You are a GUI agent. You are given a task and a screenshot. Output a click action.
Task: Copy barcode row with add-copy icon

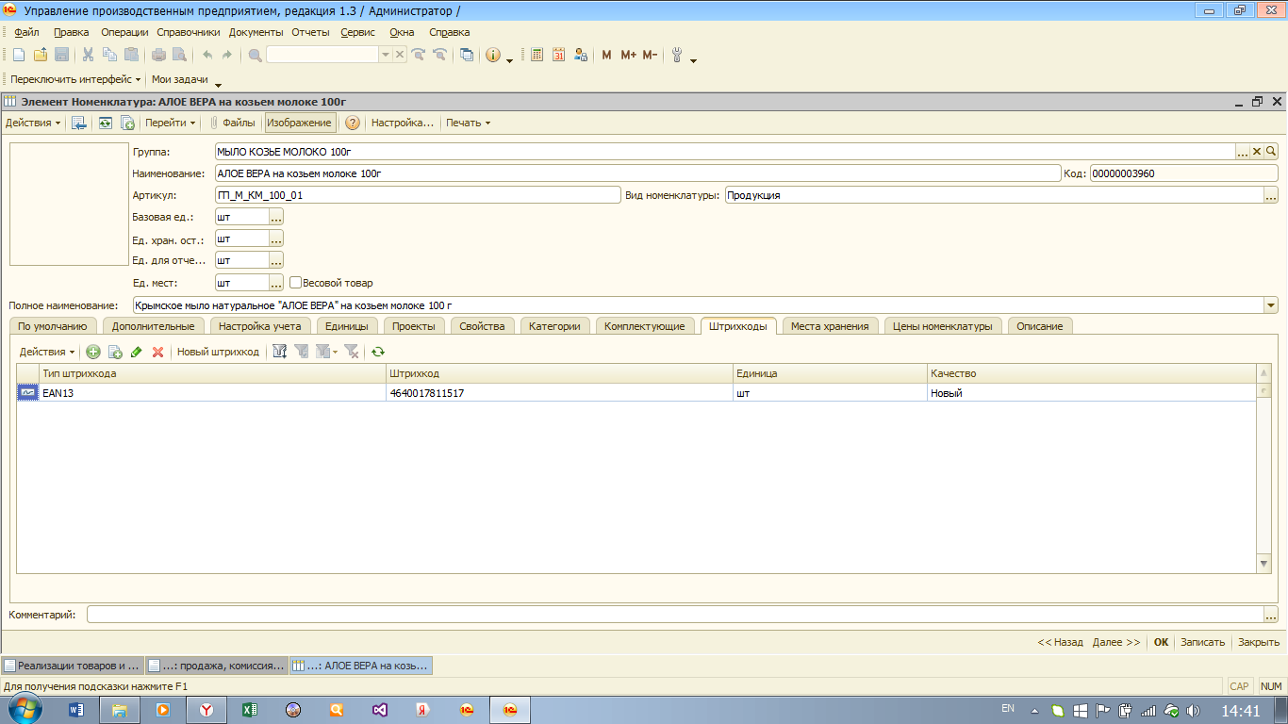click(115, 352)
